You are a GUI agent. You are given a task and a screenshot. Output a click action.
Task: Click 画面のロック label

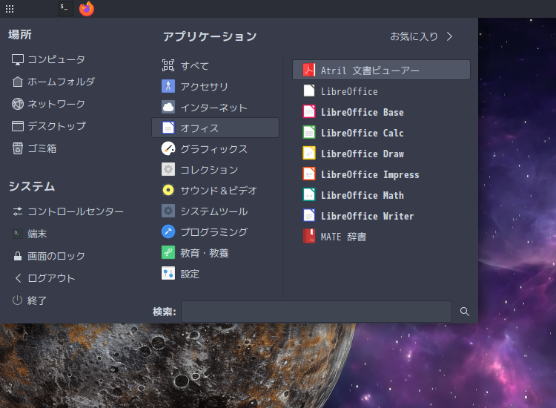[x=56, y=256]
